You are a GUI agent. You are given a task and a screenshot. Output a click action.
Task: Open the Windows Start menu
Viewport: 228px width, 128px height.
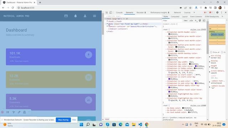pos(82,124)
